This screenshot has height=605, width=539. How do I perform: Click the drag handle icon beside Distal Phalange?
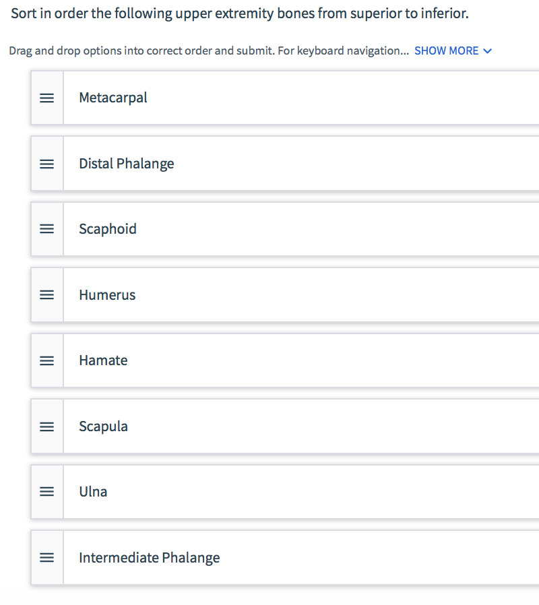[x=46, y=164]
